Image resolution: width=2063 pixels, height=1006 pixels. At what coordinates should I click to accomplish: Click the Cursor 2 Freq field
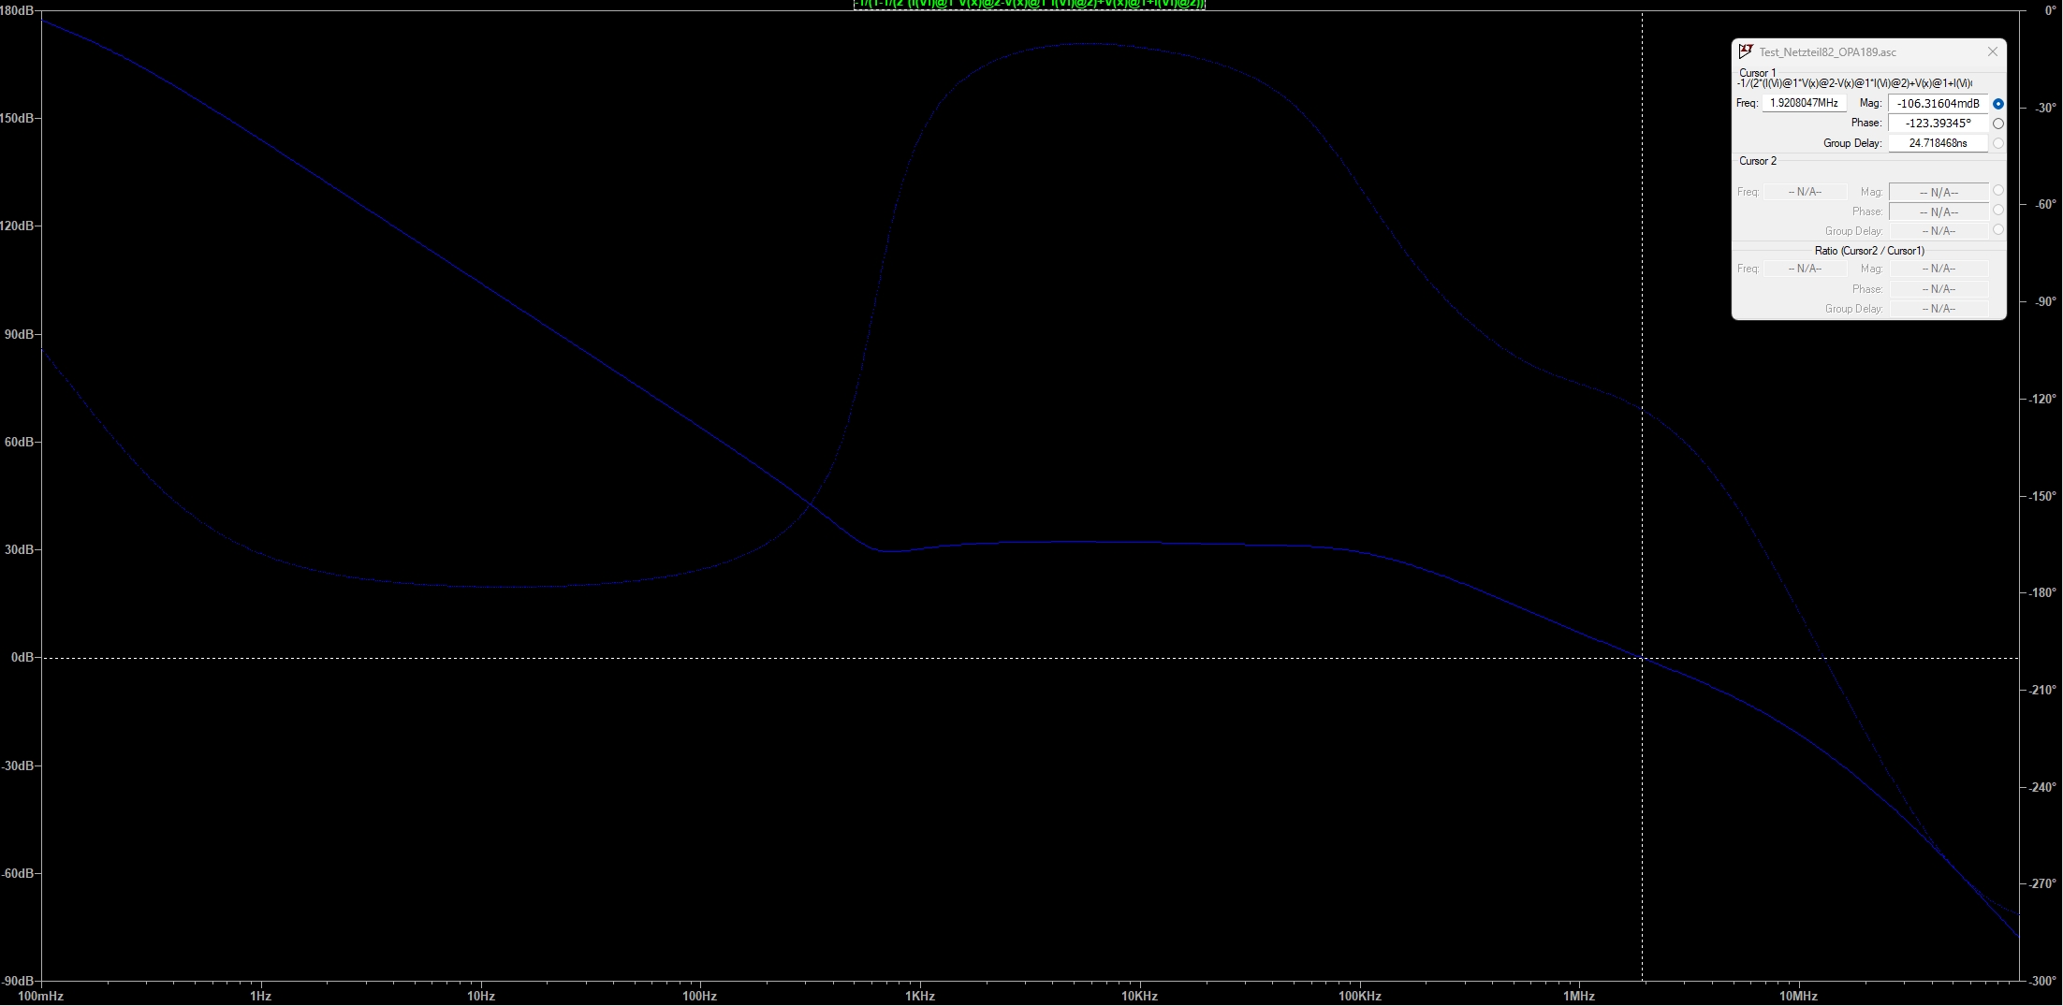point(1804,192)
